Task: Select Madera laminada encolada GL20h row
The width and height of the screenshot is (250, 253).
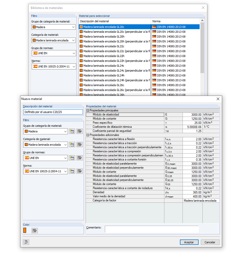Action: (x=139, y=37)
